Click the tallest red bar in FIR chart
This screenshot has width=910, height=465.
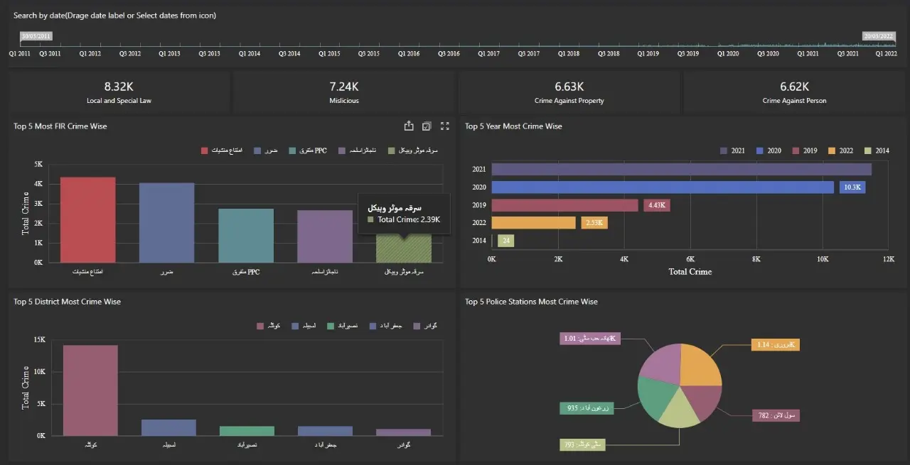[87, 220]
